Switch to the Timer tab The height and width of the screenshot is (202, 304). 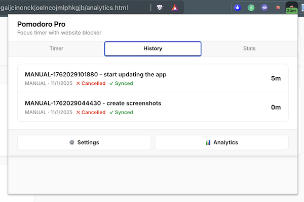tap(56, 48)
